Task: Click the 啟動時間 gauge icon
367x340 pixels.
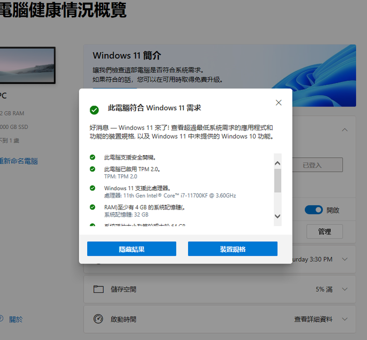Action: [x=98, y=319]
